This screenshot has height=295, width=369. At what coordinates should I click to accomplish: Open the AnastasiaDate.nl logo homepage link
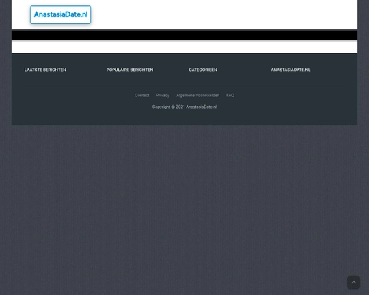pos(61,14)
